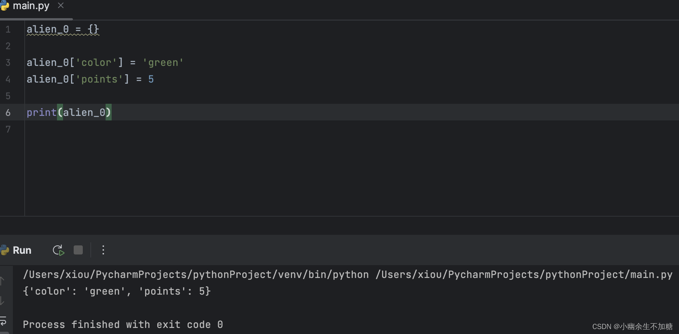Click the 'color' key in line 3
The image size is (679, 334).
[x=96, y=62]
